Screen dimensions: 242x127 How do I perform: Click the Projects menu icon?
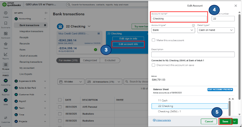pyautogui.click(x=16, y=122)
